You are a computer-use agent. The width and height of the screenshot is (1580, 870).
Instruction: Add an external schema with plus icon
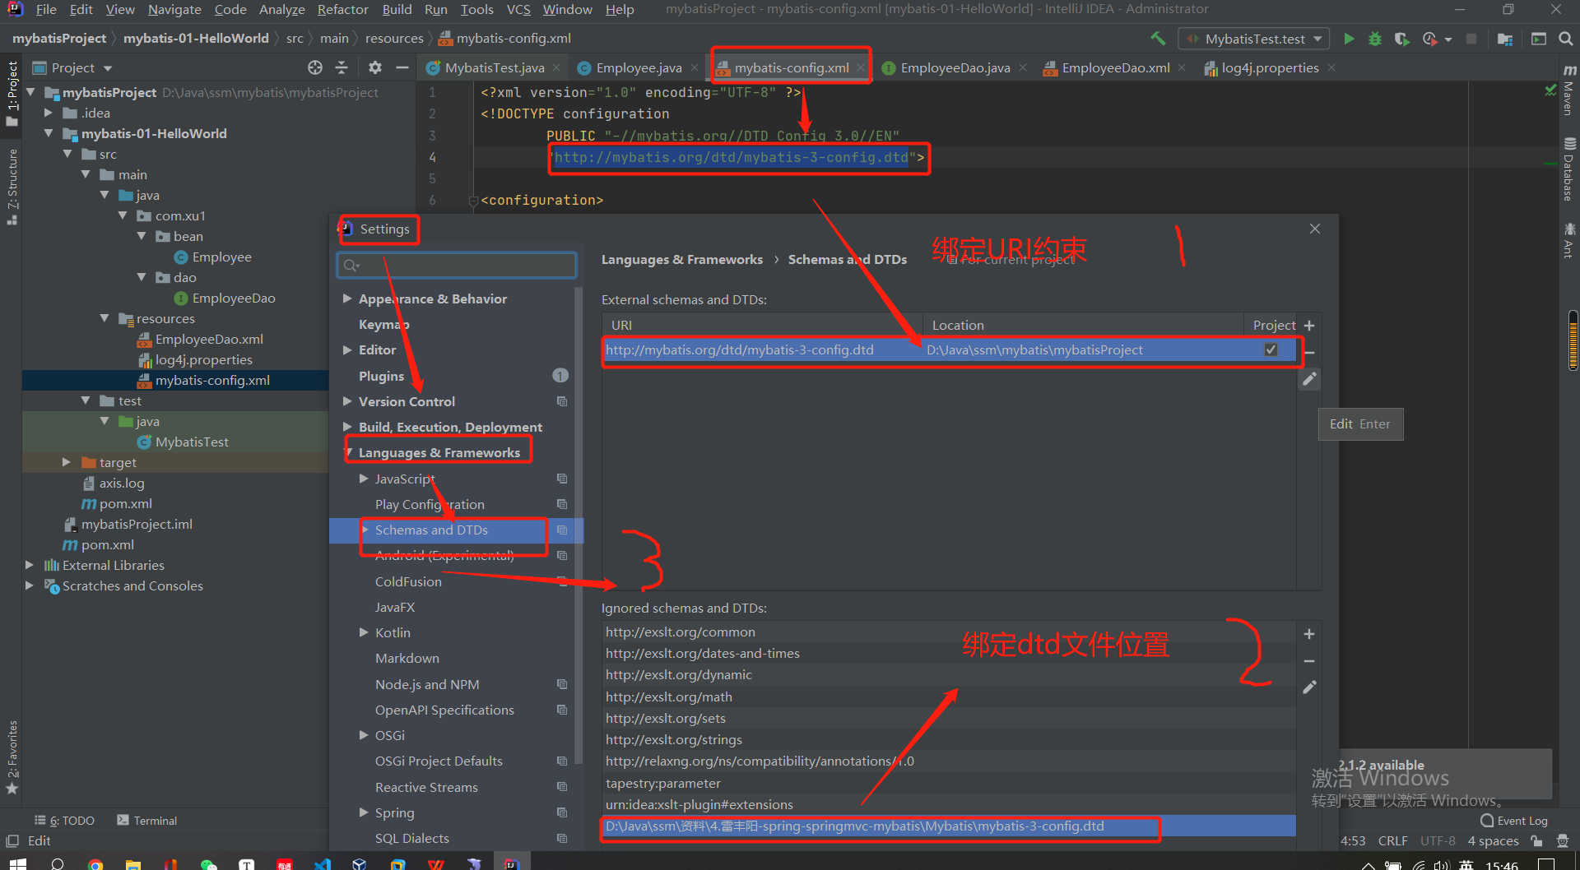(1309, 326)
